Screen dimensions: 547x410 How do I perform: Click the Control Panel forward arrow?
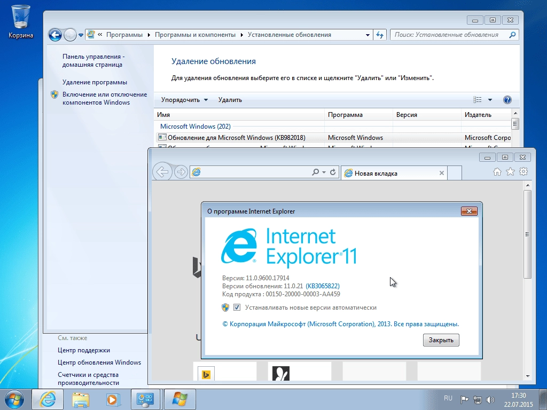point(70,35)
